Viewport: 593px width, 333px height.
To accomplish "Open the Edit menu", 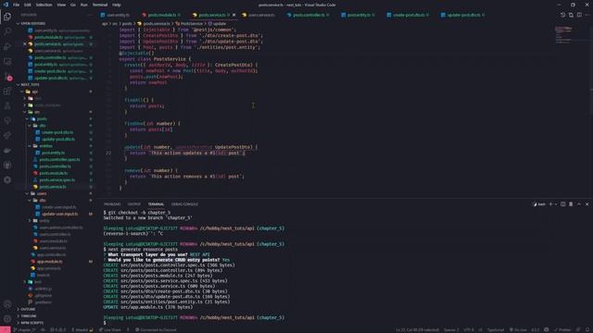I will click(28, 5).
